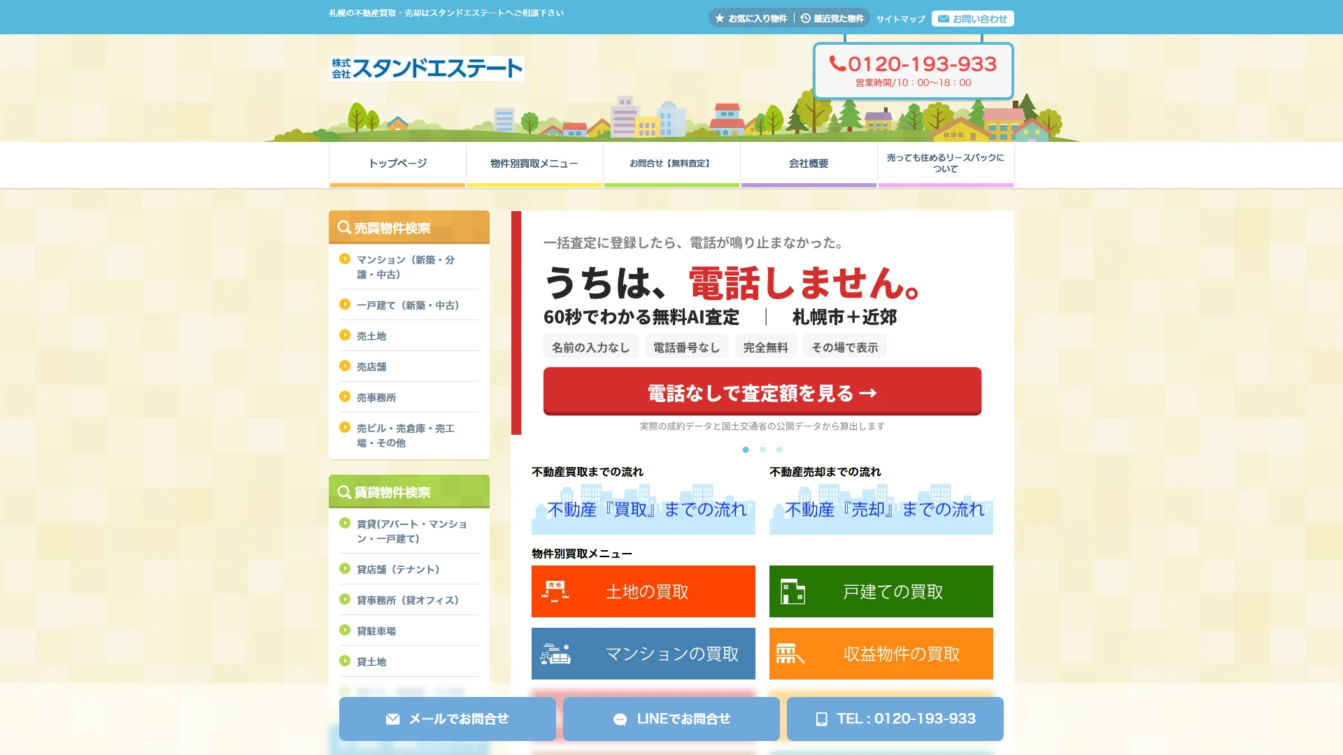1343x755 pixels.
Task: Open the サイトマップ link
Action: [x=901, y=19]
